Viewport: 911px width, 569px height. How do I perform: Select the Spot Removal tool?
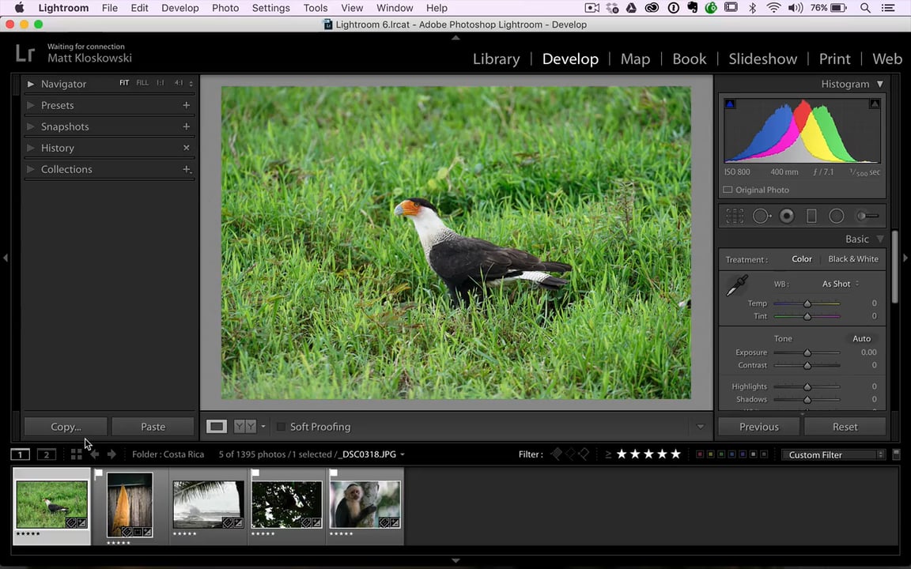[x=761, y=216]
